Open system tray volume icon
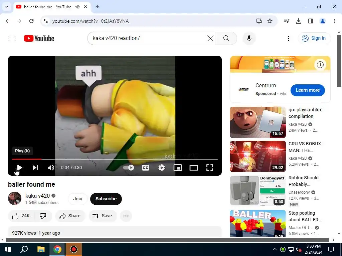 pyautogui.click(x=299, y=249)
